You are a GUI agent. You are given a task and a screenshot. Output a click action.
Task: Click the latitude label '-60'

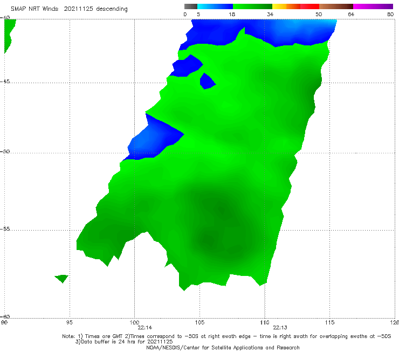click(5, 316)
